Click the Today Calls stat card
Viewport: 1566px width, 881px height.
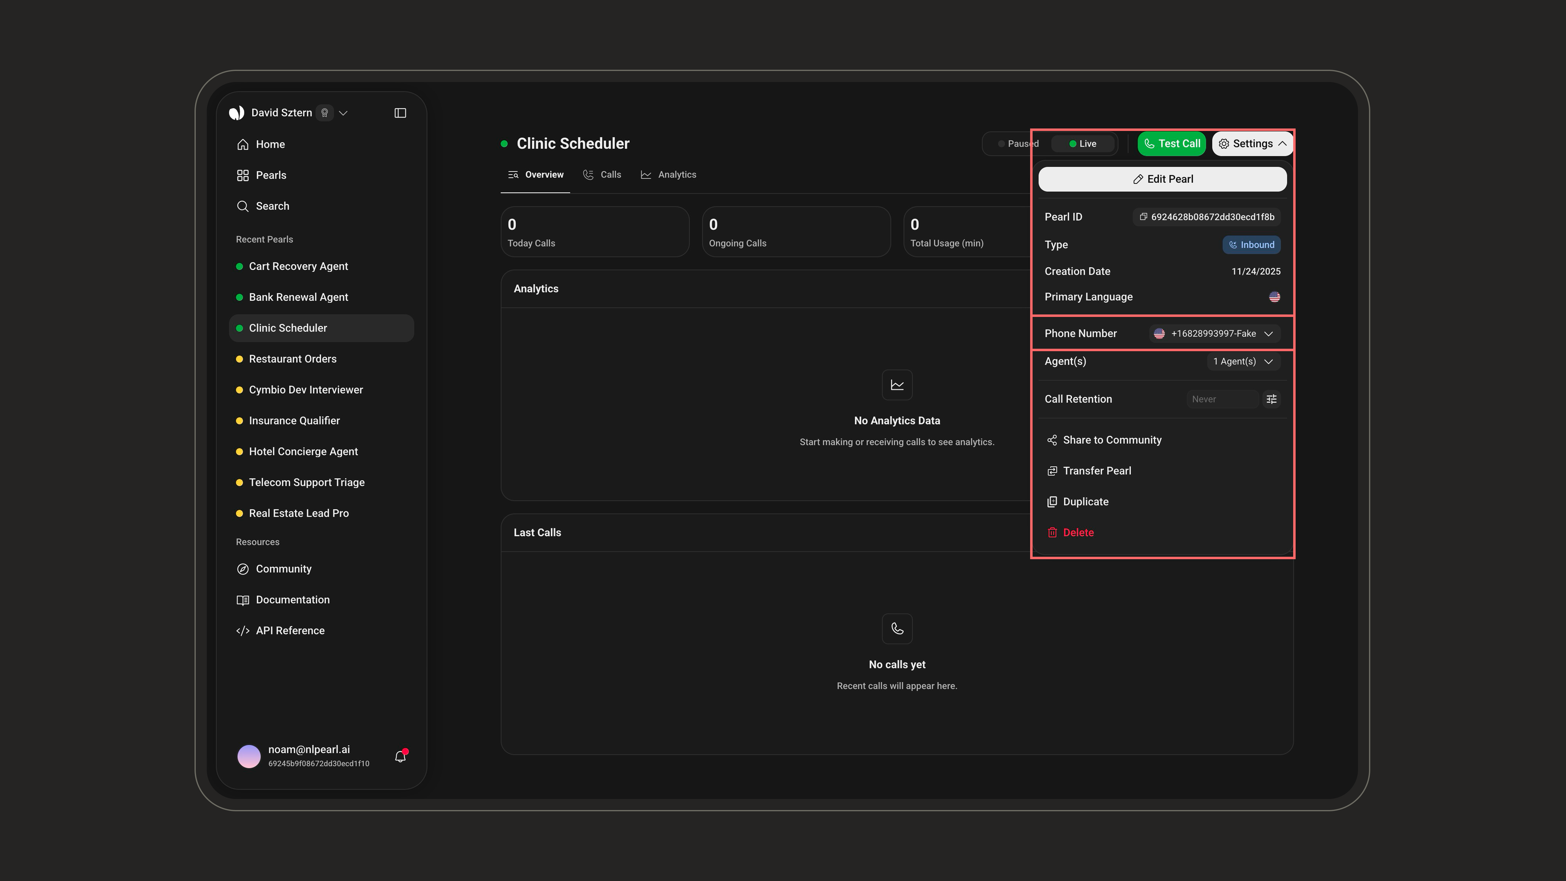point(595,232)
